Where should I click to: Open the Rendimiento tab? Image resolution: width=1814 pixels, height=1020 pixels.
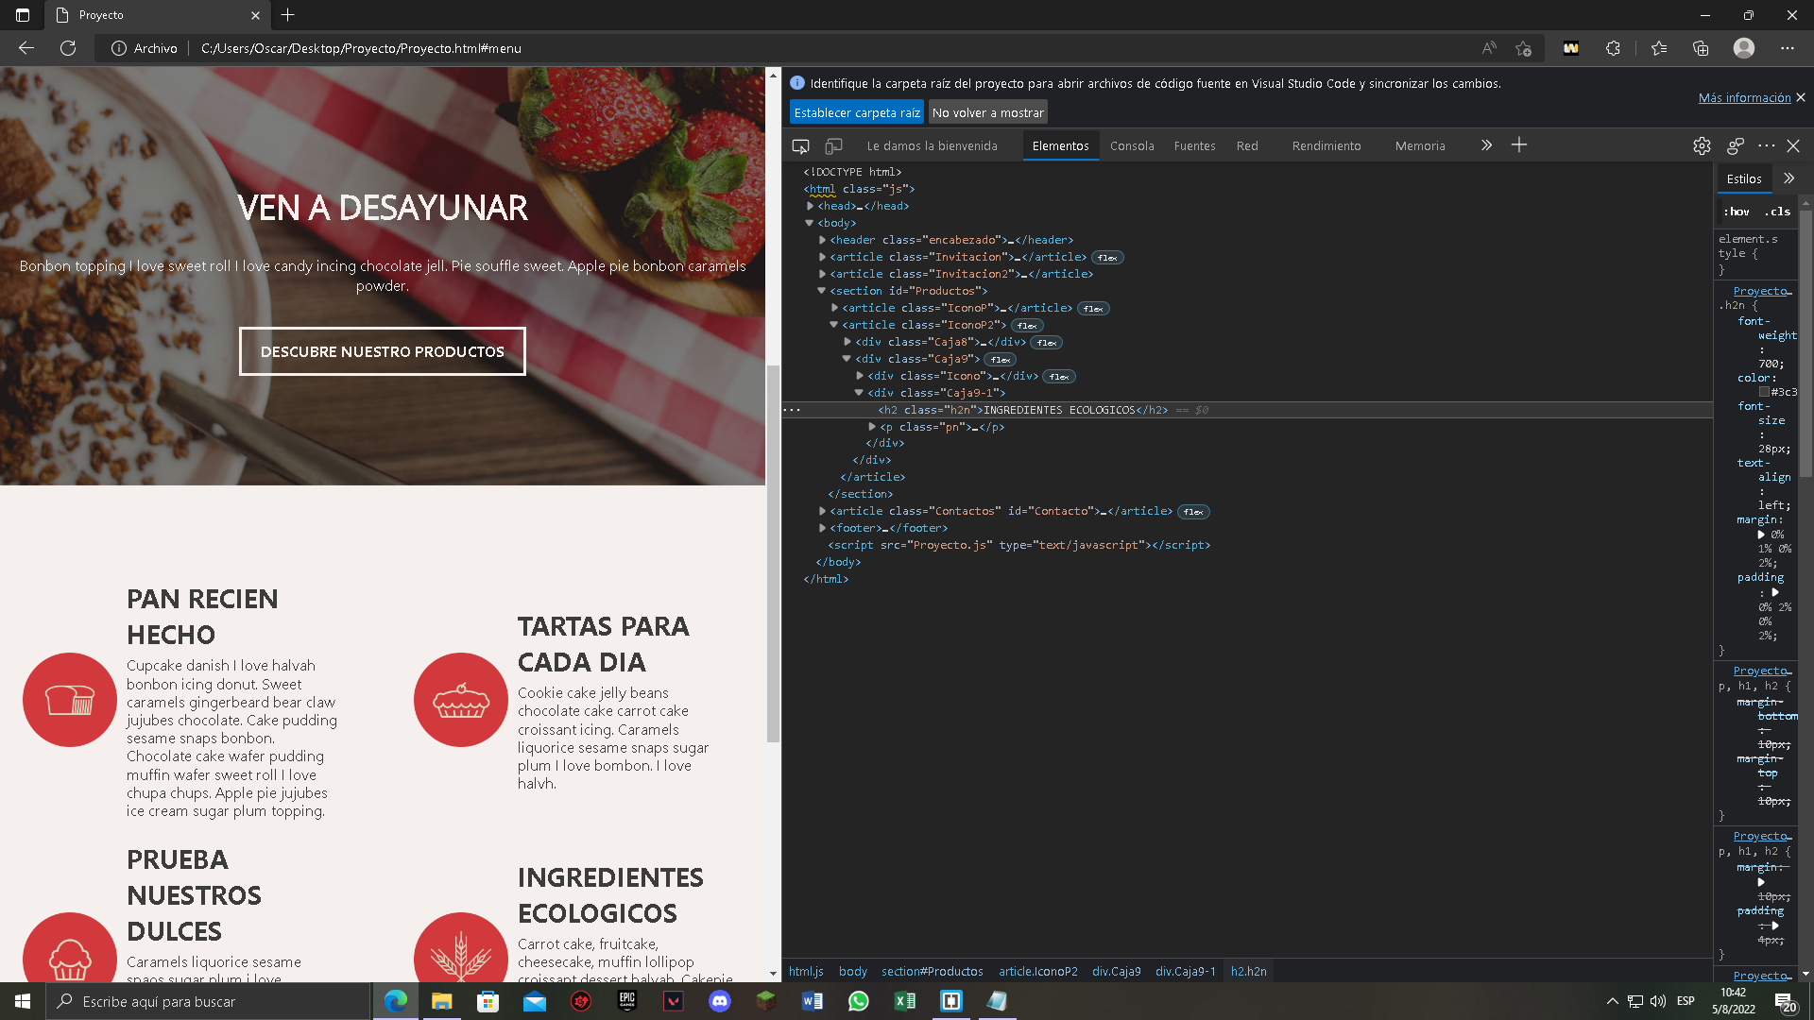click(1326, 146)
